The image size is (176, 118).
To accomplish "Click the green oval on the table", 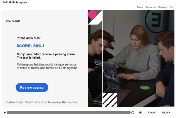I will point(145,88).
